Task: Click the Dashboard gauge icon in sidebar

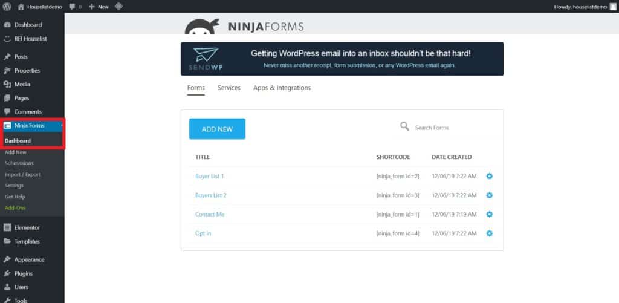Action: click(7, 25)
